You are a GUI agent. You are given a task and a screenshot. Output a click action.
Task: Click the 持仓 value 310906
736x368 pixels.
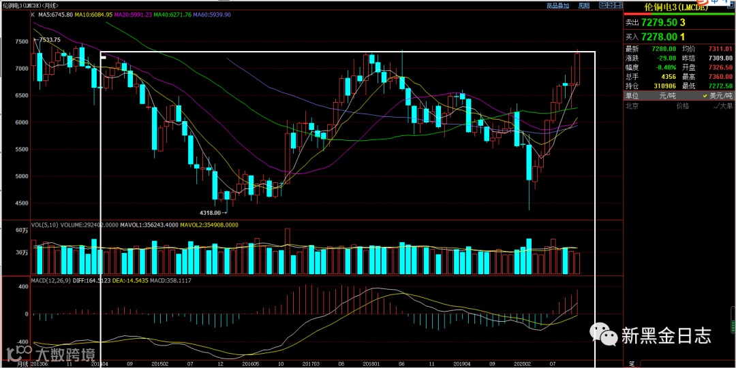tap(664, 86)
